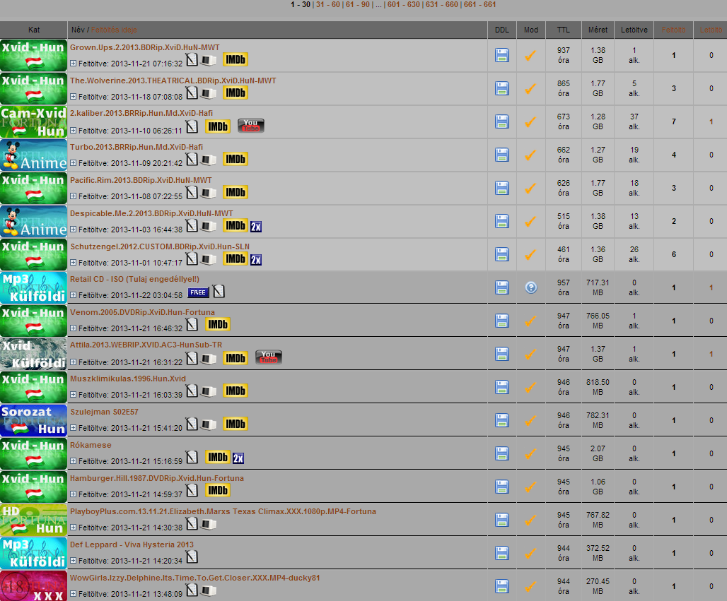Expand 2.kaliber.2013 row plus box
Viewport: 727px width, 601px height.
pyautogui.click(x=74, y=131)
